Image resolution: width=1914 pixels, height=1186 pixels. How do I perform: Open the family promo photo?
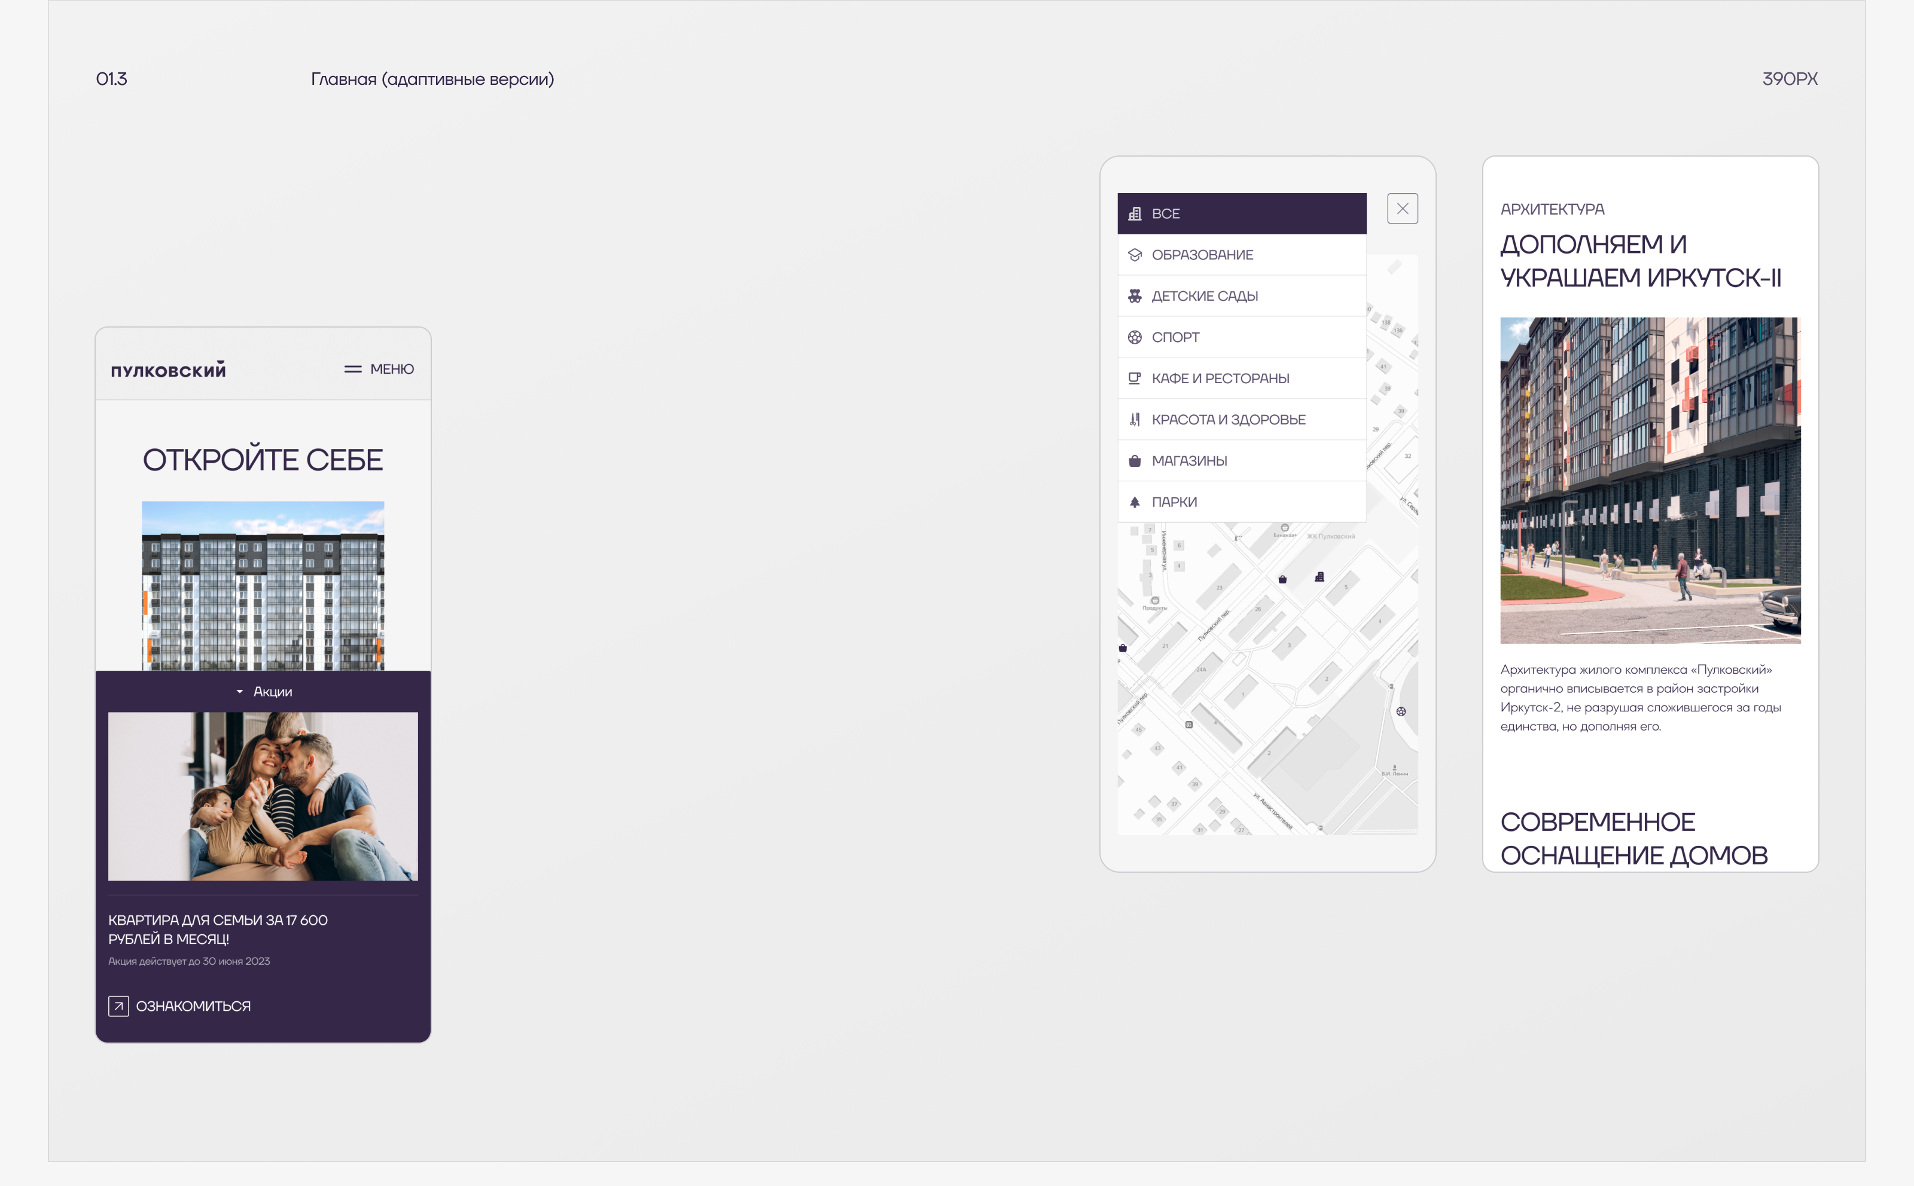(x=263, y=796)
